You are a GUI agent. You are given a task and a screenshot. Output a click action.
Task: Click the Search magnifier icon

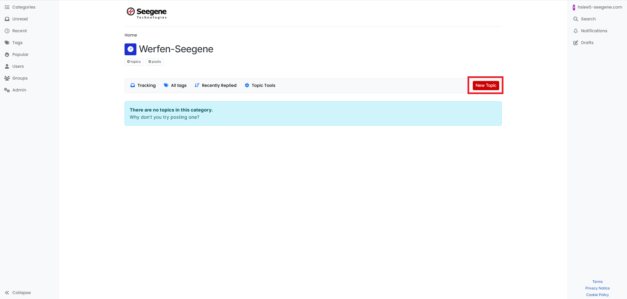(576, 19)
